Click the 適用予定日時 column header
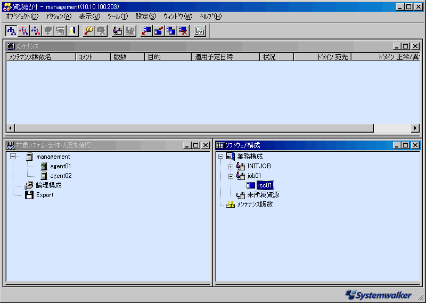 [225, 57]
